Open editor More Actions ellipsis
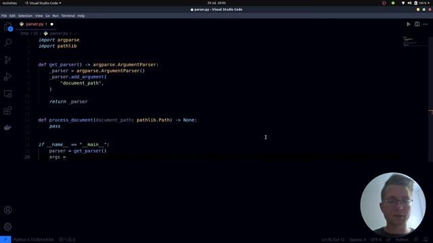 tap(426, 24)
